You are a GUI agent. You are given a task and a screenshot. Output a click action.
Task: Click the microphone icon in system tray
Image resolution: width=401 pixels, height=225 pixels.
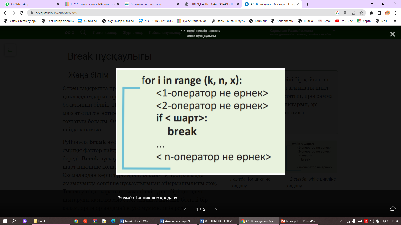[354, 221]
